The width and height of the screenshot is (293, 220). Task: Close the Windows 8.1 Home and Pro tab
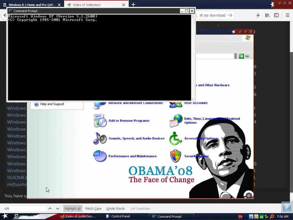pyautogui.click(x=59, y=5)
